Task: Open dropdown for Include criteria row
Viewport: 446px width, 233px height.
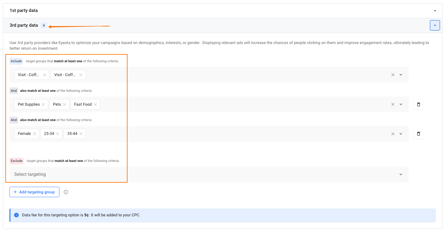Action: pos(401,75)
